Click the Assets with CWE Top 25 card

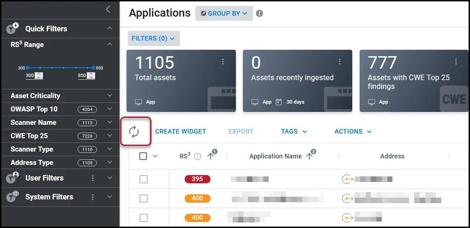(x=414, y=81)
